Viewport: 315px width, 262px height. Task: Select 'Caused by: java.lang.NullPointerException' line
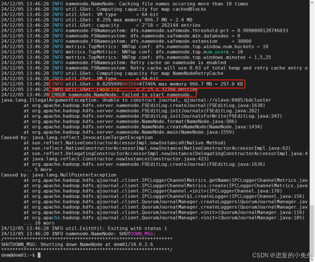[x=59, y=175]
